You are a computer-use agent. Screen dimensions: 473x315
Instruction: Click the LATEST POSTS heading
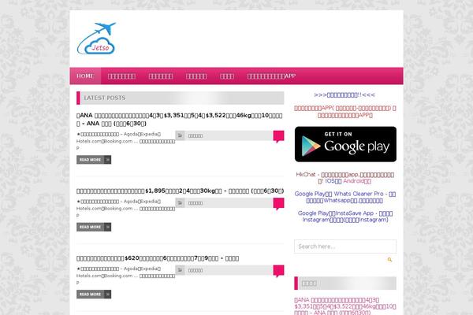[x=105, y=98]
